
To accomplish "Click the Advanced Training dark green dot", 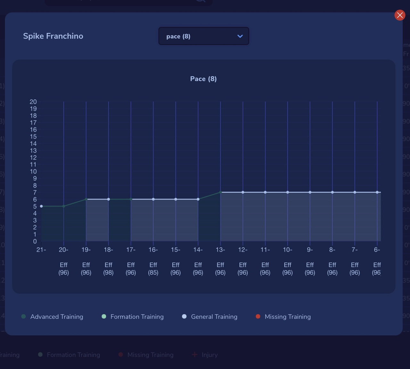I will tap(23, 317).
